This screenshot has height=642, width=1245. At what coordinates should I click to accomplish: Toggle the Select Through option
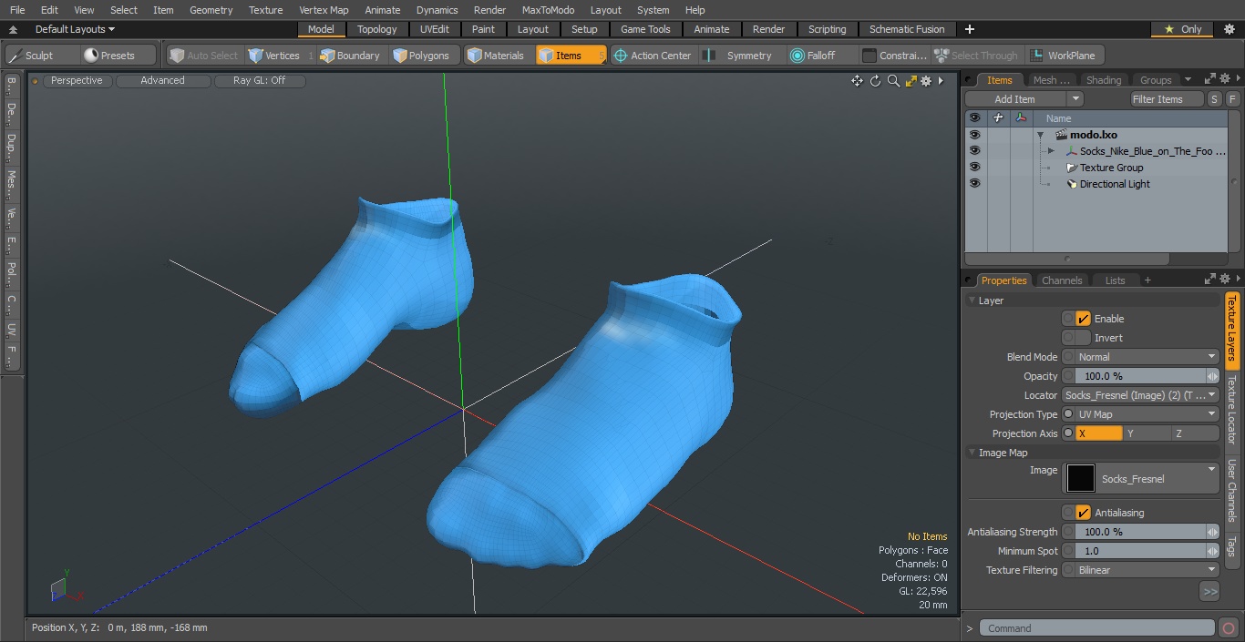(x=976, y=56)
